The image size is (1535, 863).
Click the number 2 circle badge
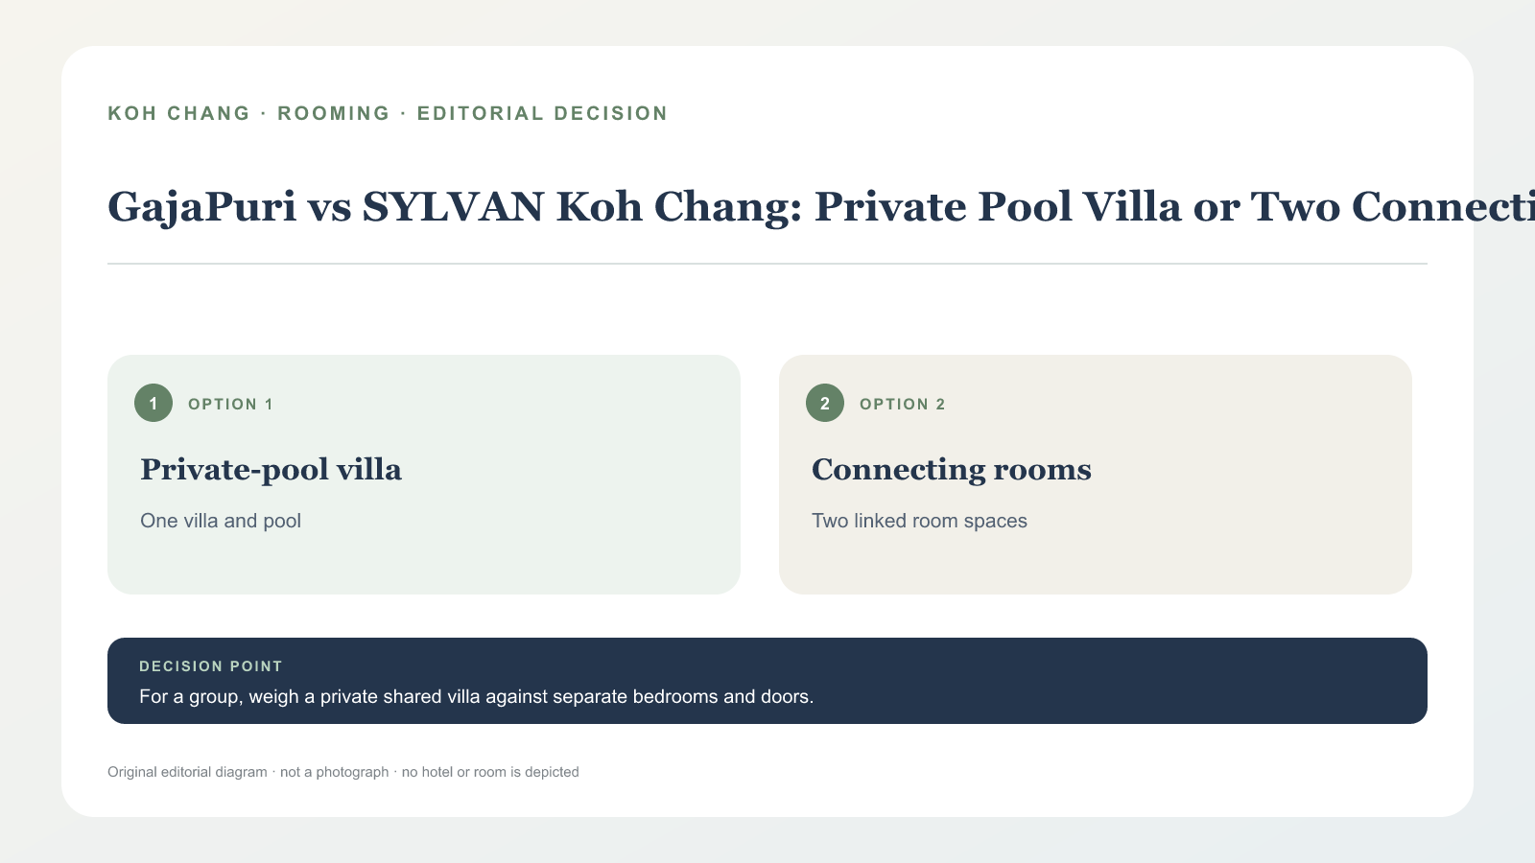click(x=825, y=403)
